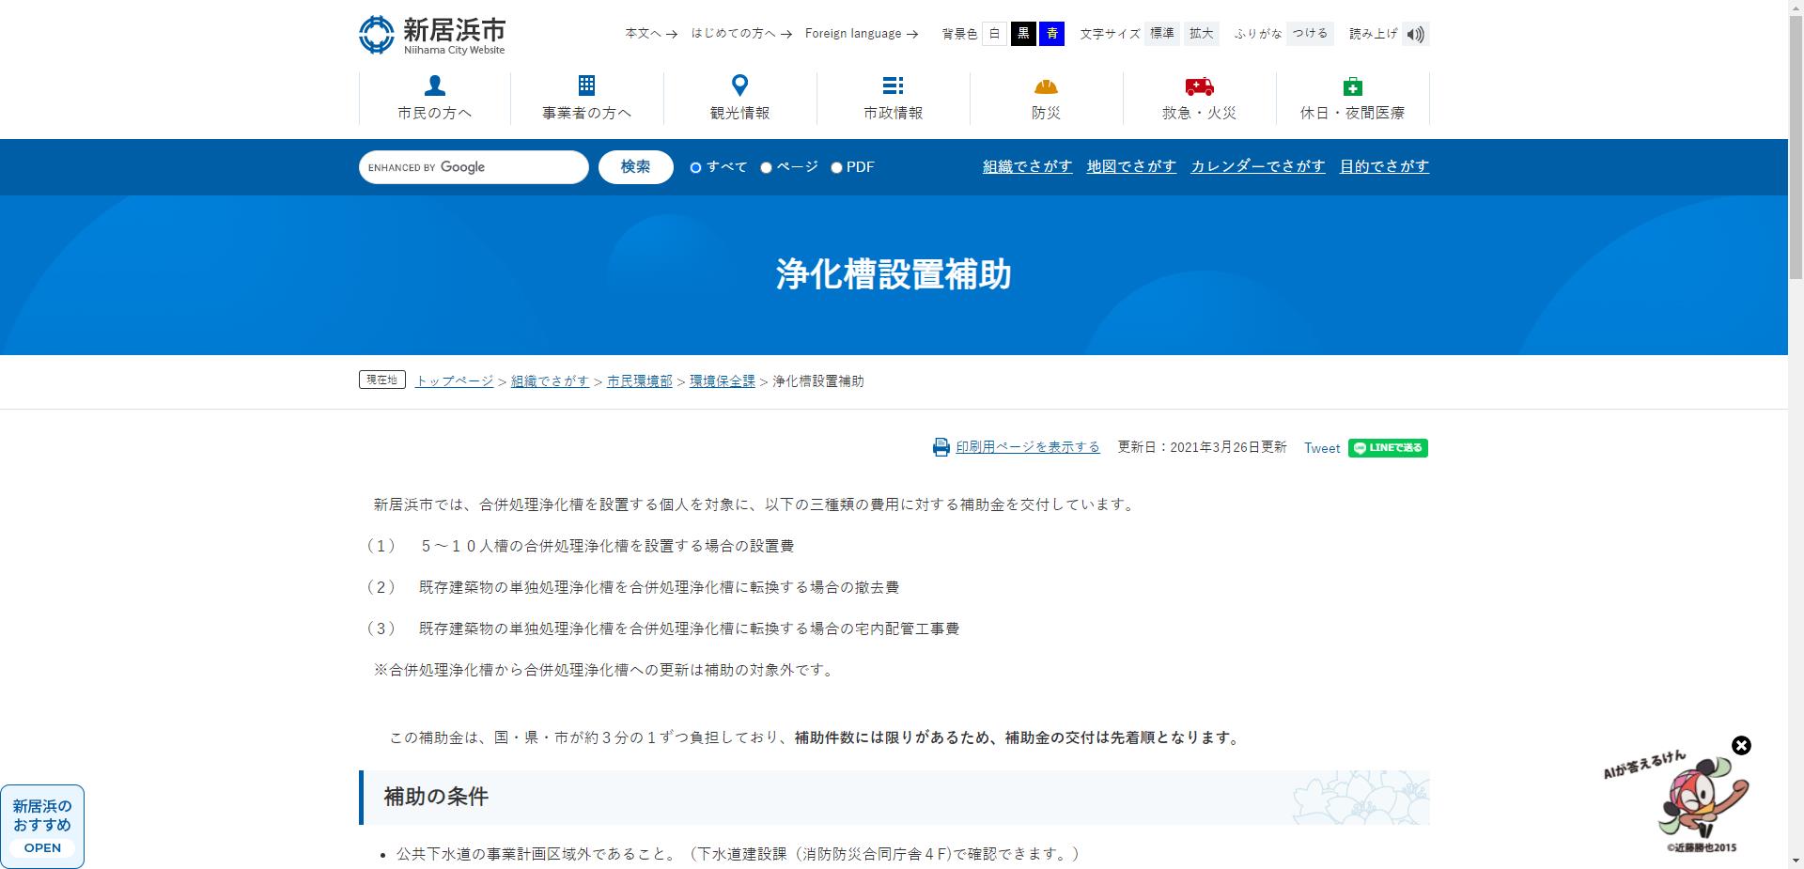
Task: Click the 読み上げ speaker icon
Action: (1416, 33)
